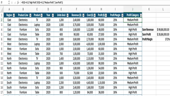Click Cost cell 1,26,000

pos(90,68)
